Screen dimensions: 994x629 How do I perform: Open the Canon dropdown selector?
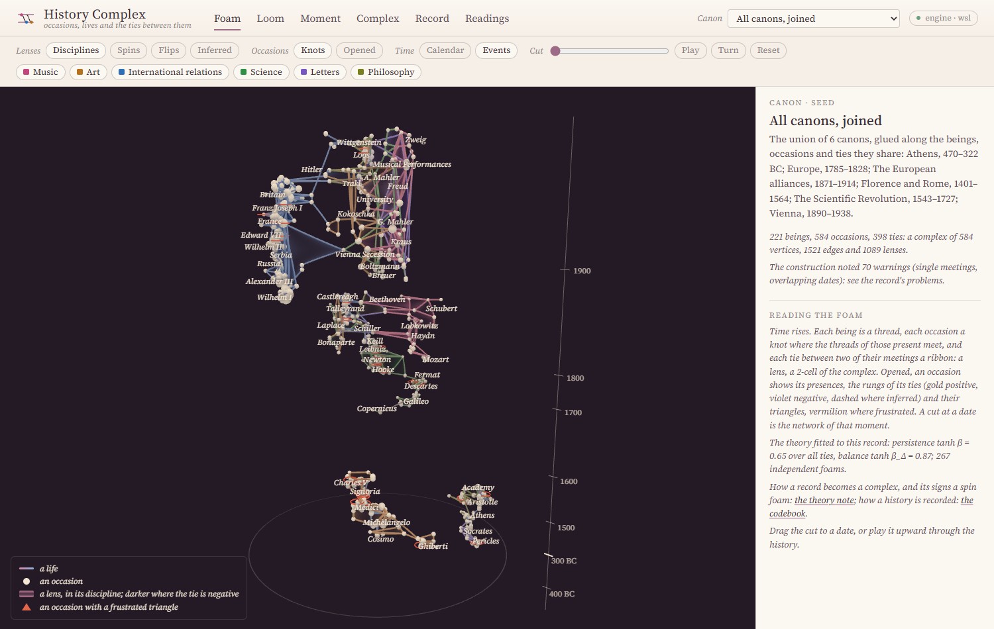pos(814,19)
